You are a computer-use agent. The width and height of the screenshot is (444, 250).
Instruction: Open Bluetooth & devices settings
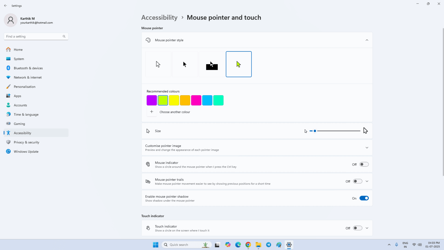[28, 68]
